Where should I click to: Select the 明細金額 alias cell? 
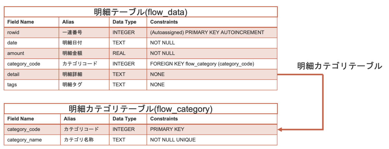[85, 53]
